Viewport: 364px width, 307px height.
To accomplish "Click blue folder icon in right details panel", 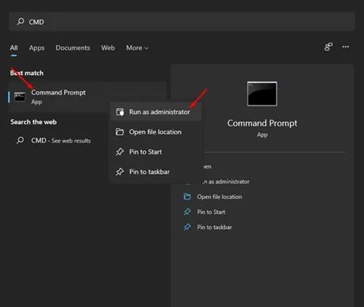I will [187, 196].
